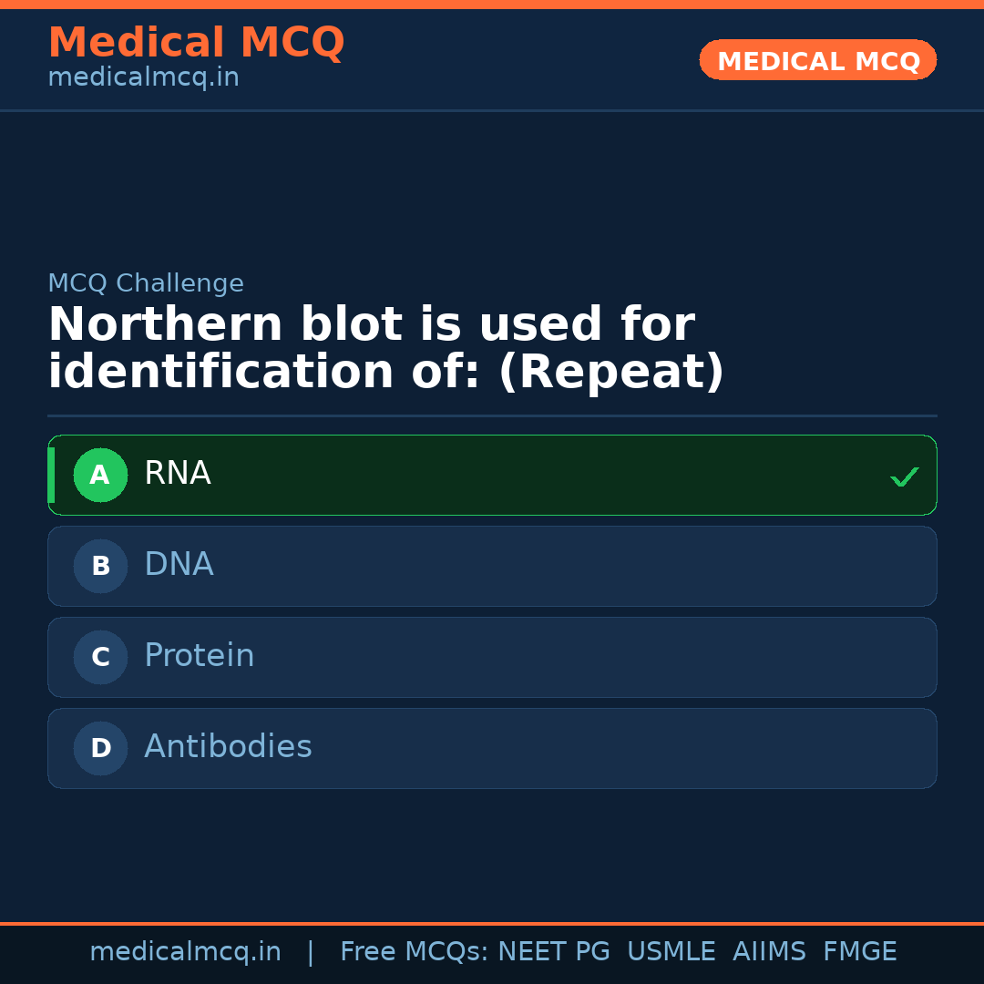Choose the Protein answer option
Viewport: 984px width, 984px height.
(492, 657)
